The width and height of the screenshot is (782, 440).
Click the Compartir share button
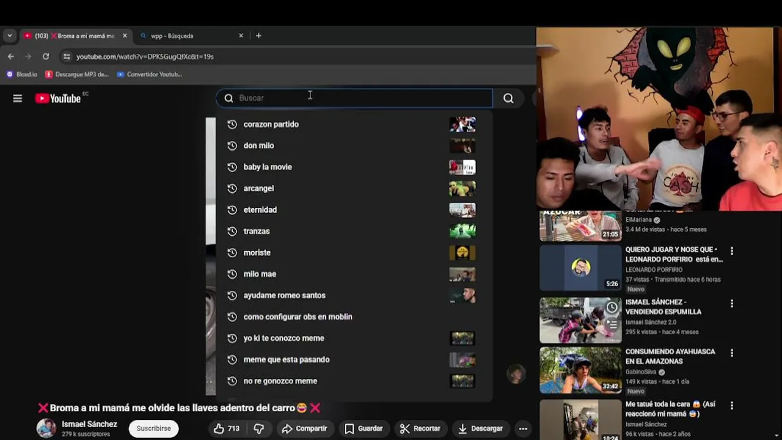[304, 428]
